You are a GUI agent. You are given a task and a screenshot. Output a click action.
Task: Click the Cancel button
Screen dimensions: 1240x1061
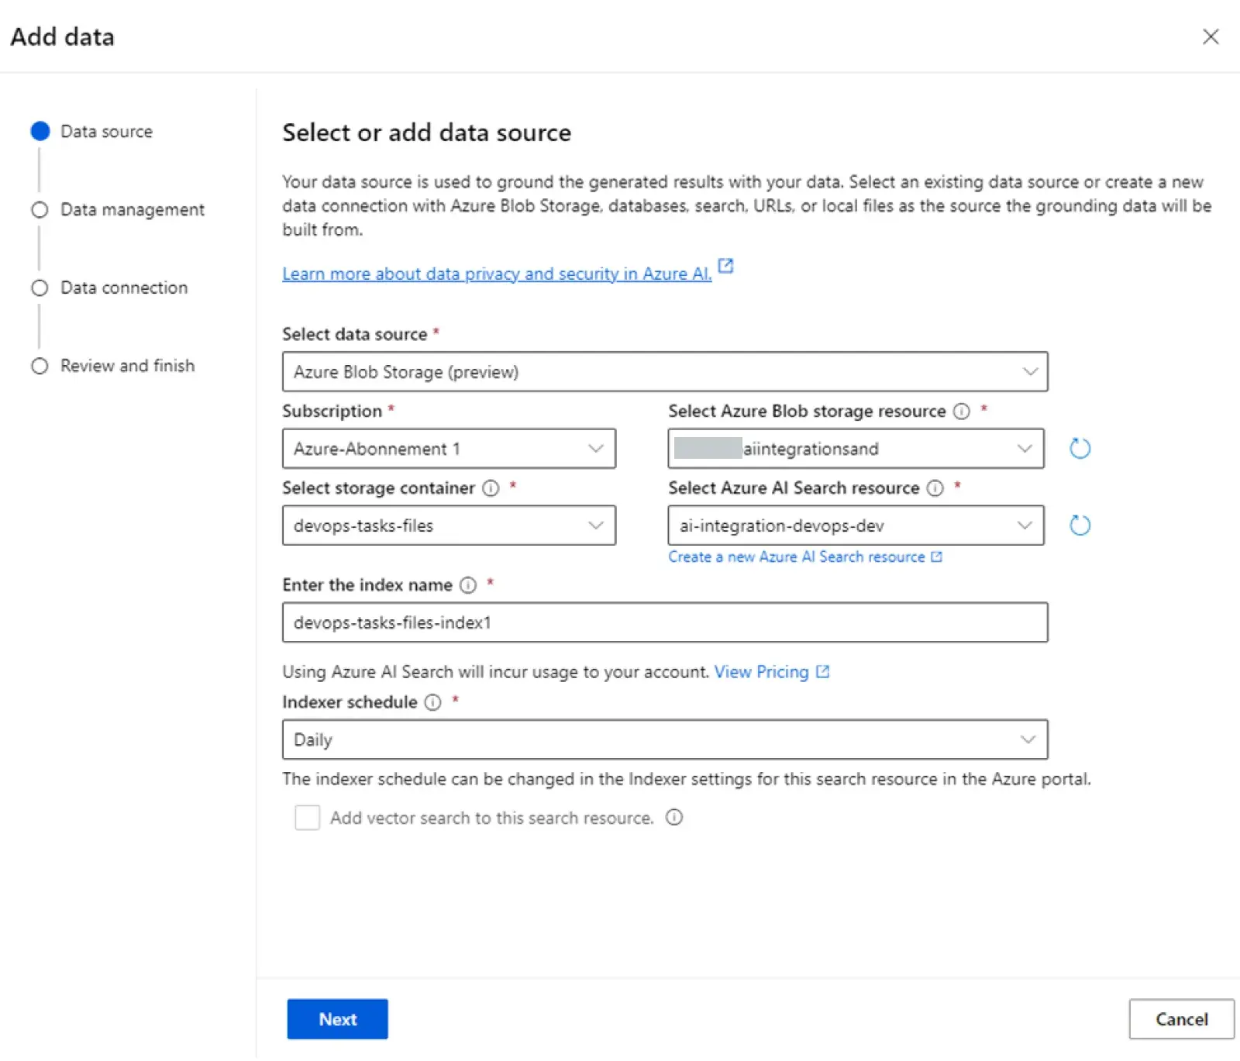pos(1181,1019)
